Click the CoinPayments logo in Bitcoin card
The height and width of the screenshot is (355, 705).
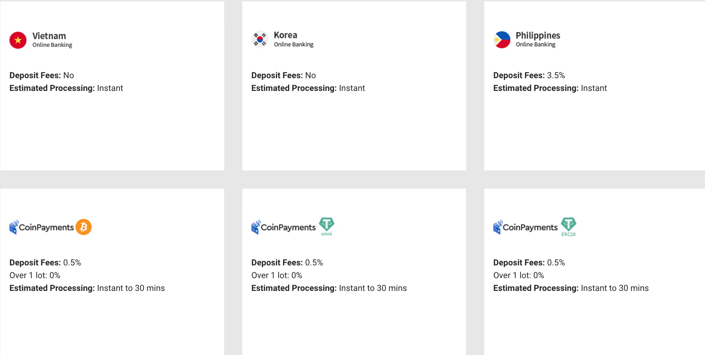[42, 227]
